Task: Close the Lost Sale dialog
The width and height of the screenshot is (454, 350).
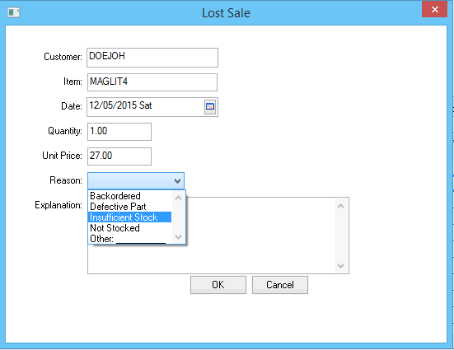Action: tap(434, 10)
